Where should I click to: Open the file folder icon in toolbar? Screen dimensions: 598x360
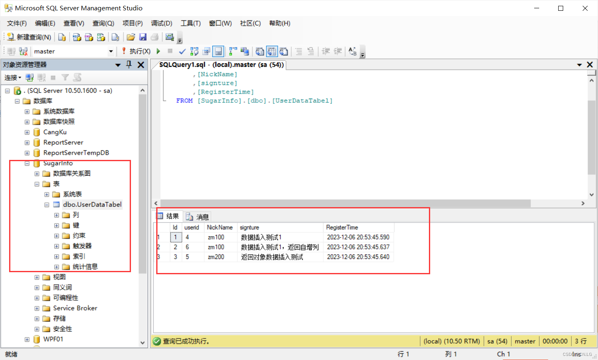131,37
